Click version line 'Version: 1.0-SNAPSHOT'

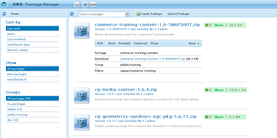point(111,29)
